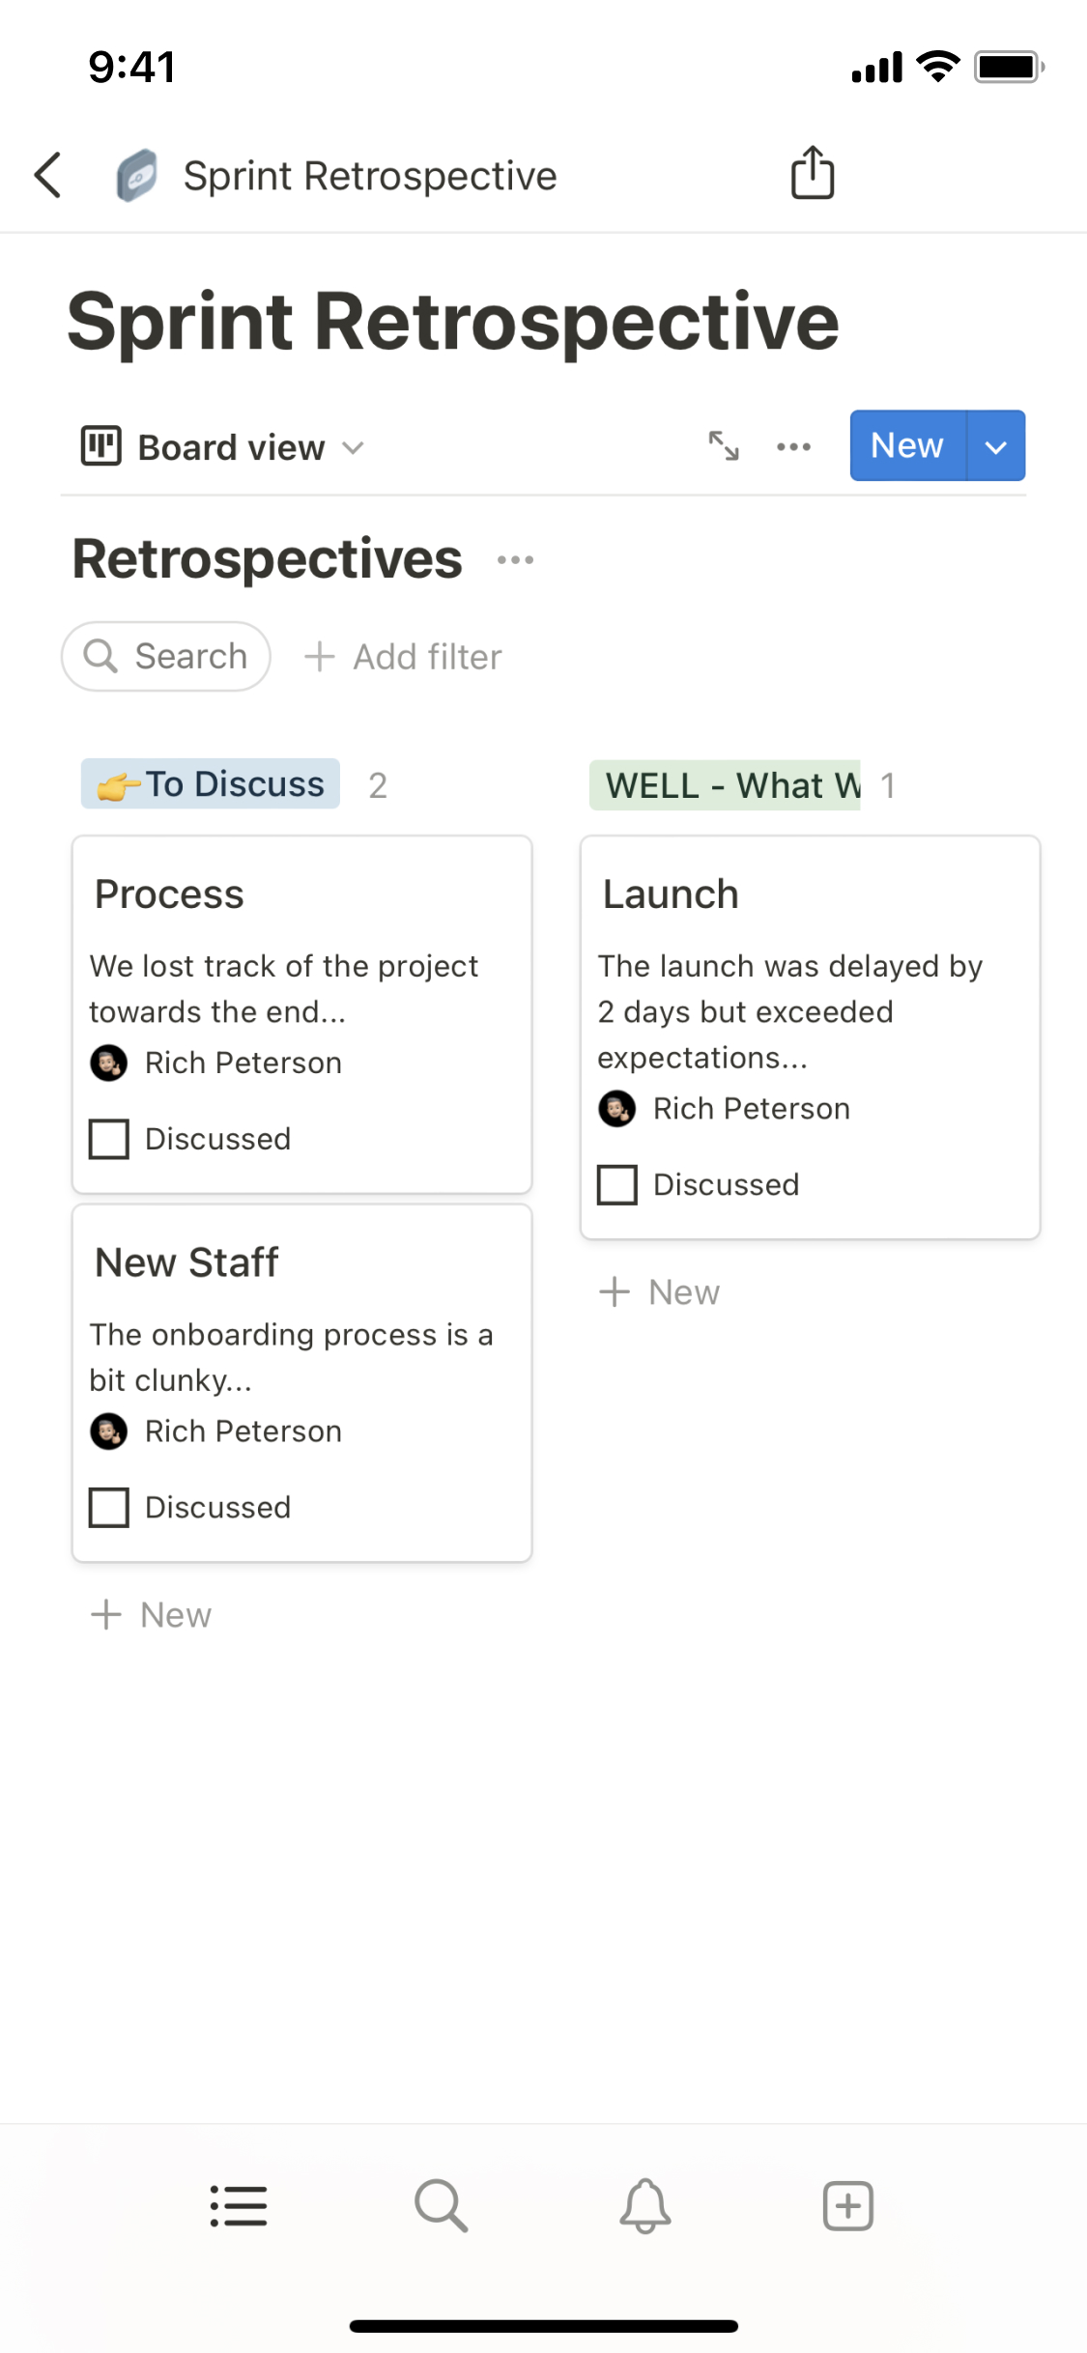Check Discussed on the New Staff card
This screenshot has width=1087, height=2353.
pyautogui.click(x=109, y=1507)
